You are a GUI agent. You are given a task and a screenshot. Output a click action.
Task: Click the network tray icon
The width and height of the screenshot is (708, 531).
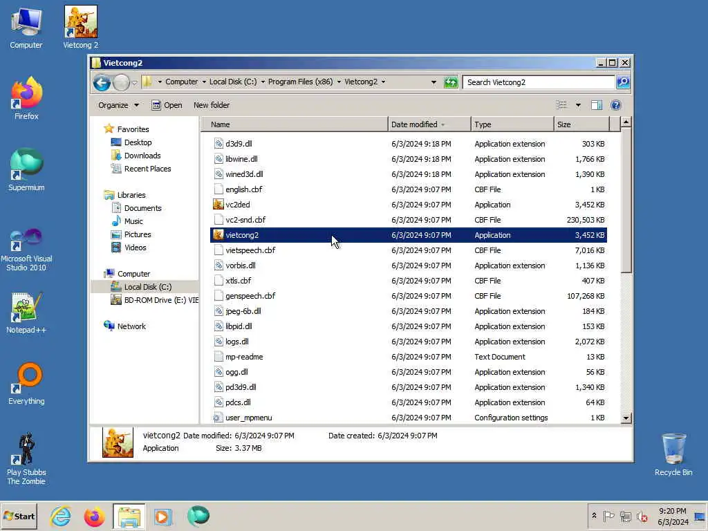(625, 516)
